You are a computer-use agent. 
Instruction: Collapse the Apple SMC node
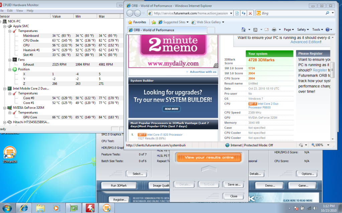[5, 26]
